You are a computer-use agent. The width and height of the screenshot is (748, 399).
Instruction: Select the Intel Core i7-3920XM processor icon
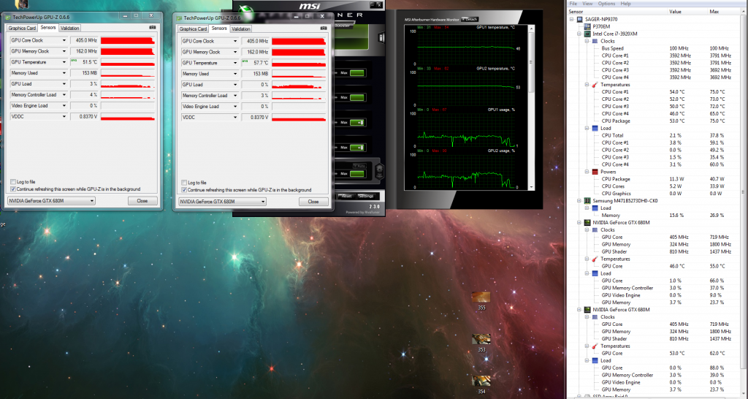[587, 34]
